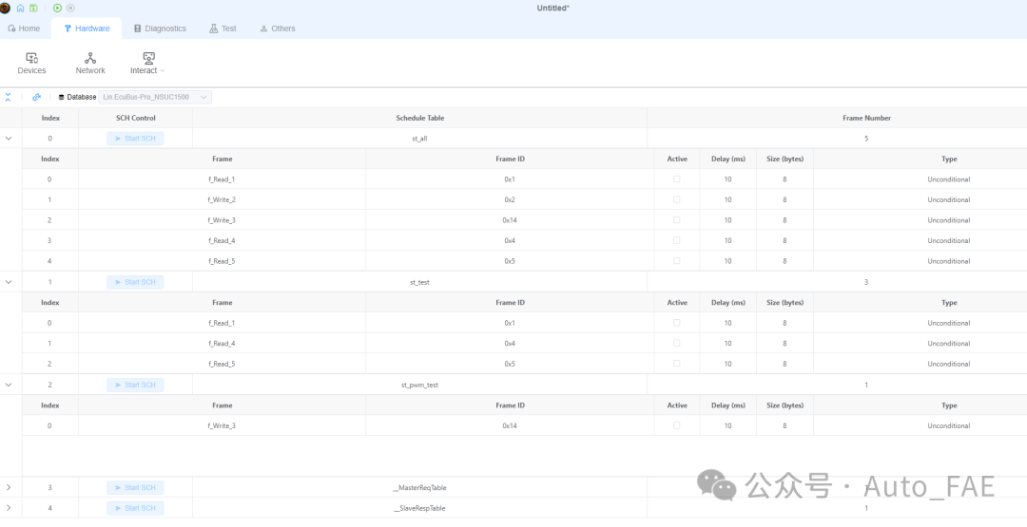The width and height of the screenshot is (1027, 527).
Task: Start SCH for __SlaveRespTable
Action: tap(135, 508)
